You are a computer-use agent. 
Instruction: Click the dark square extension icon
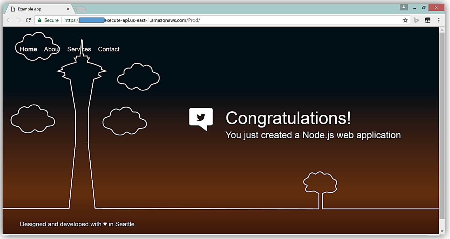pos(428,20)
